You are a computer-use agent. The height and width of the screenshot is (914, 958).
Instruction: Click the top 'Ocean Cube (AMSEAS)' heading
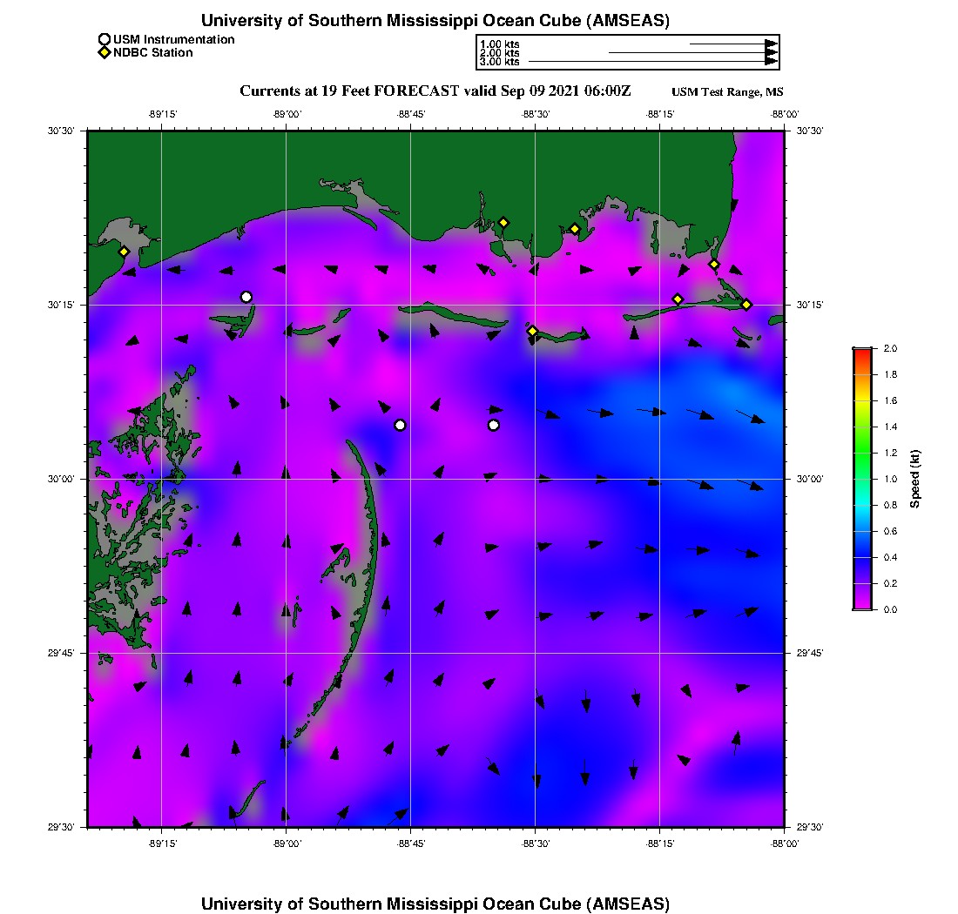pyautogui.click(x=435, y=21)
